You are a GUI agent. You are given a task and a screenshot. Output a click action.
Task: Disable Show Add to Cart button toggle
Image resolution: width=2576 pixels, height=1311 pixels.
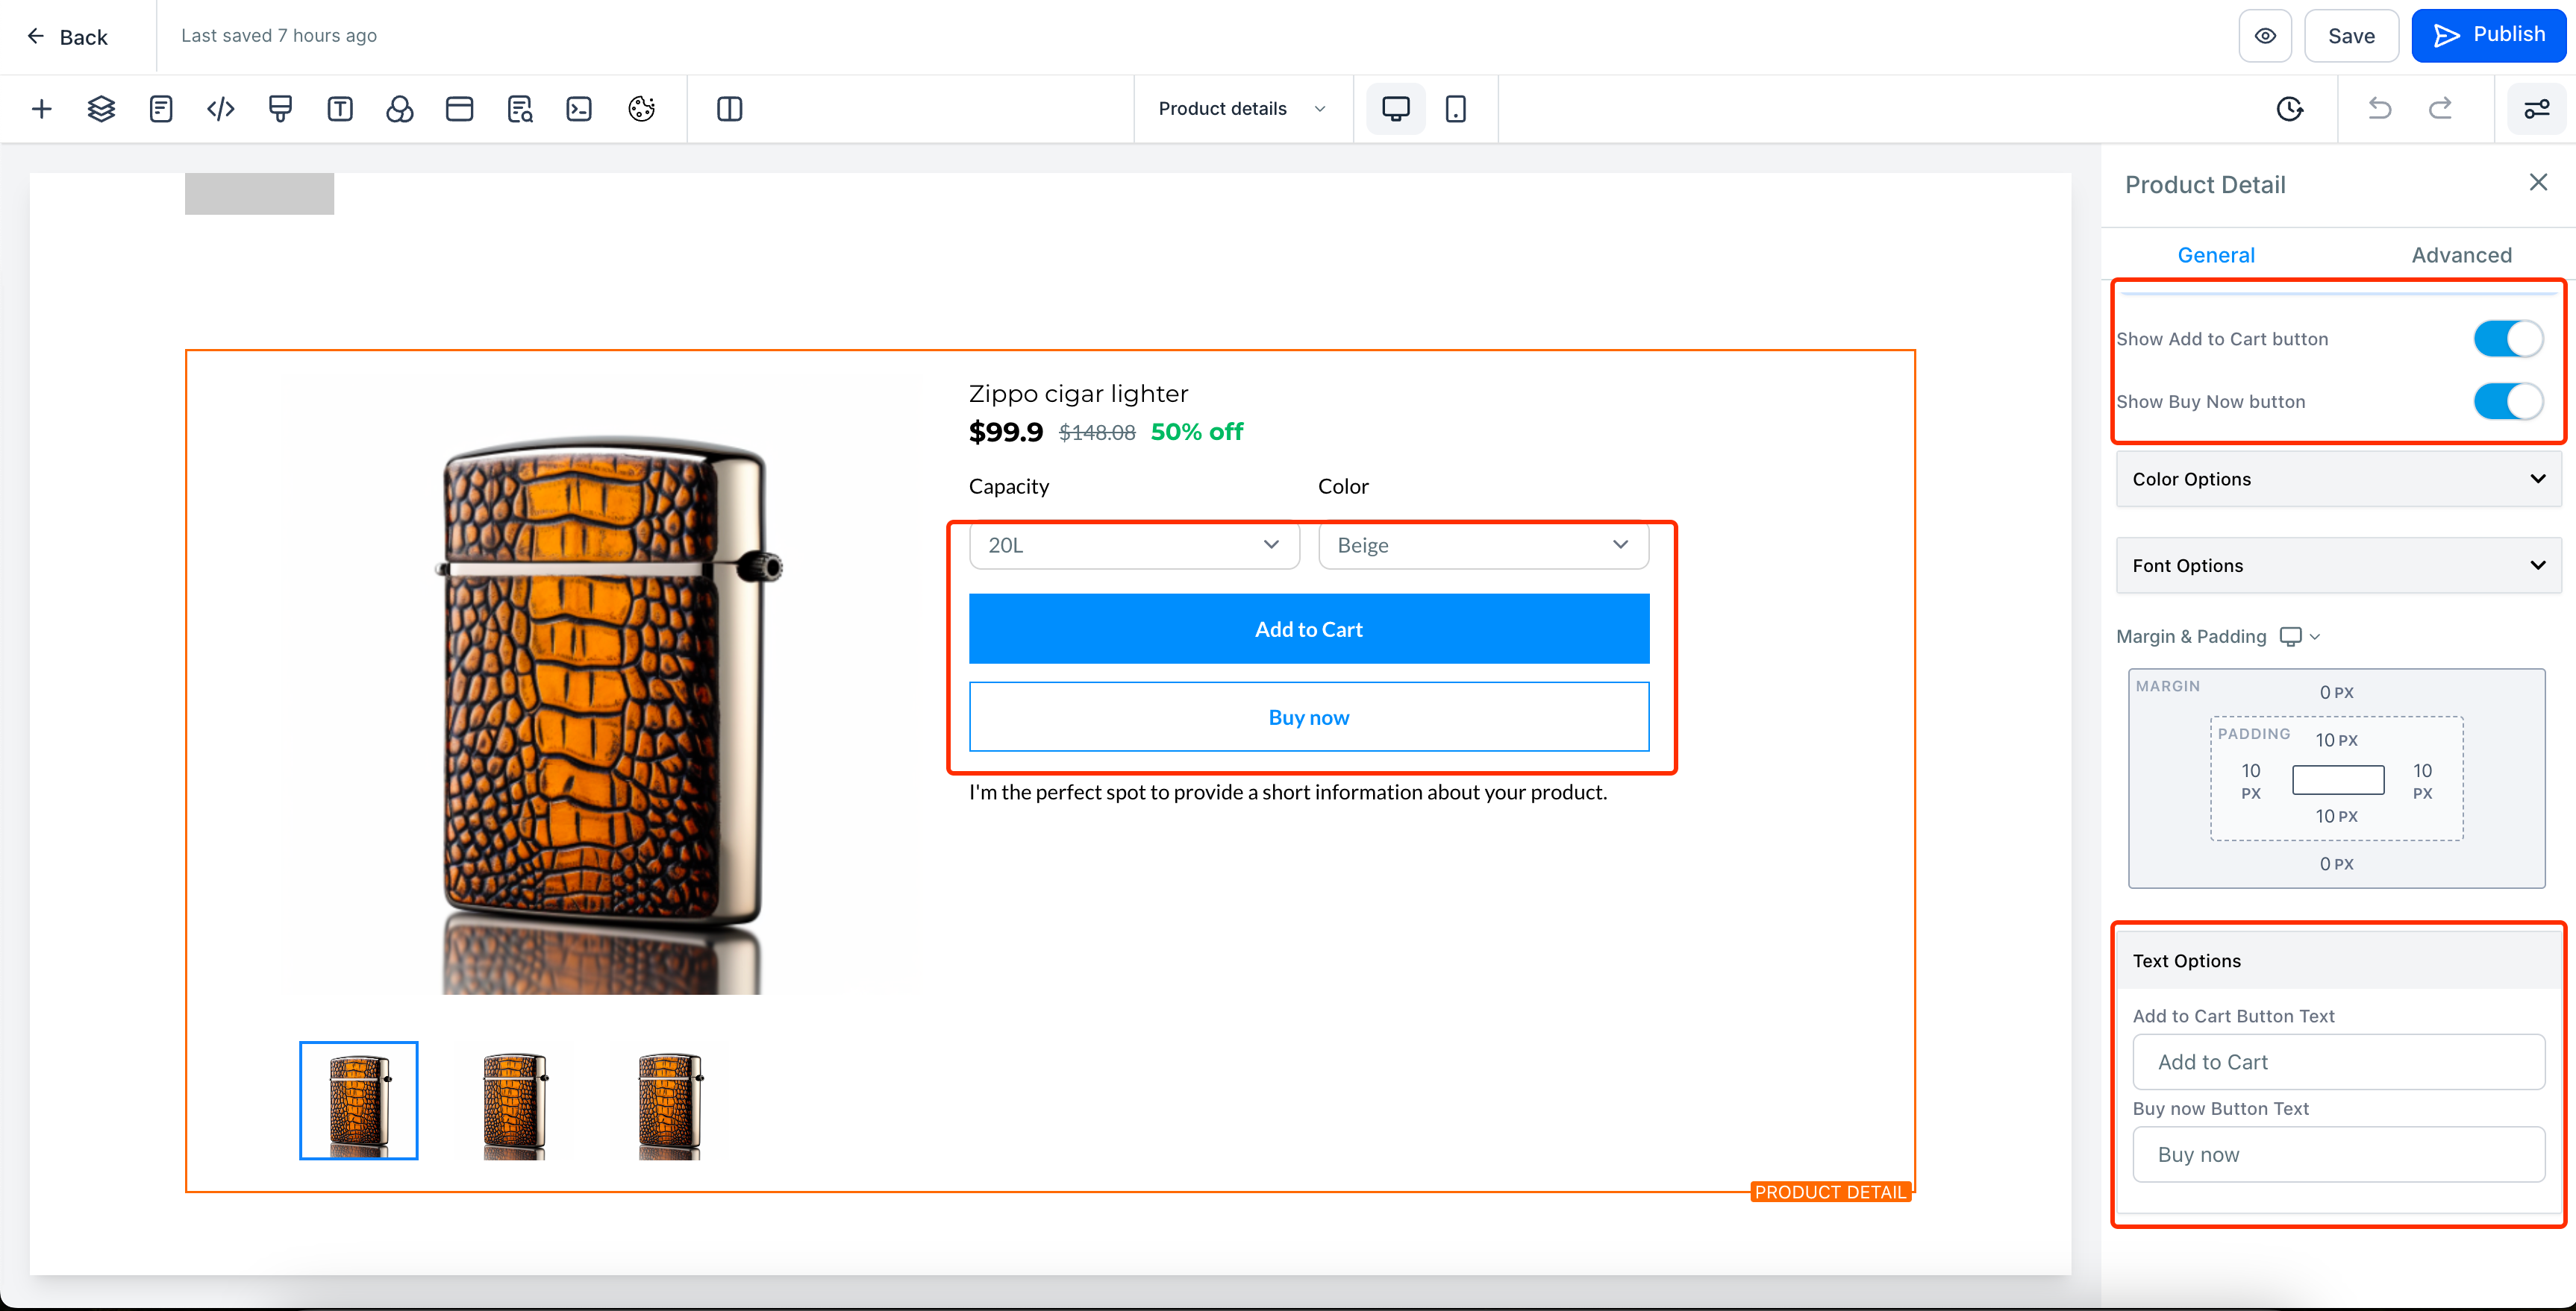2507,339
